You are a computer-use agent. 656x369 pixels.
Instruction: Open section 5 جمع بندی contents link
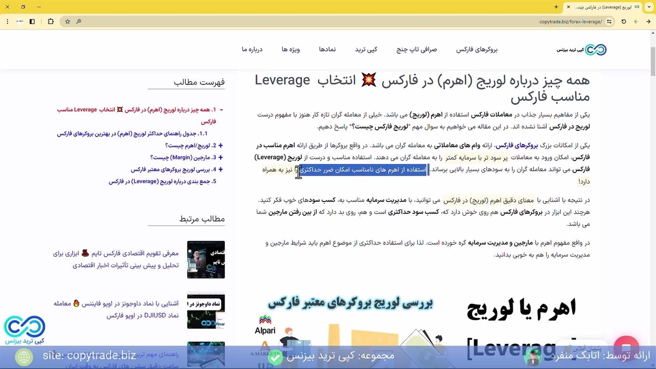click(x=162, y=181)
